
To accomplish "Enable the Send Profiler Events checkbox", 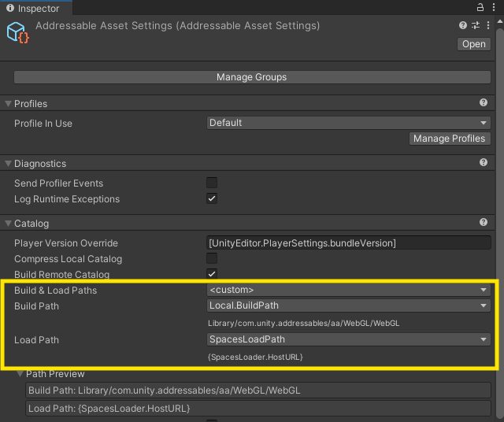I will [x=212, y=183].
